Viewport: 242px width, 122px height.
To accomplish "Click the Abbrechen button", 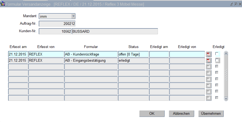I will click(181, 113).
